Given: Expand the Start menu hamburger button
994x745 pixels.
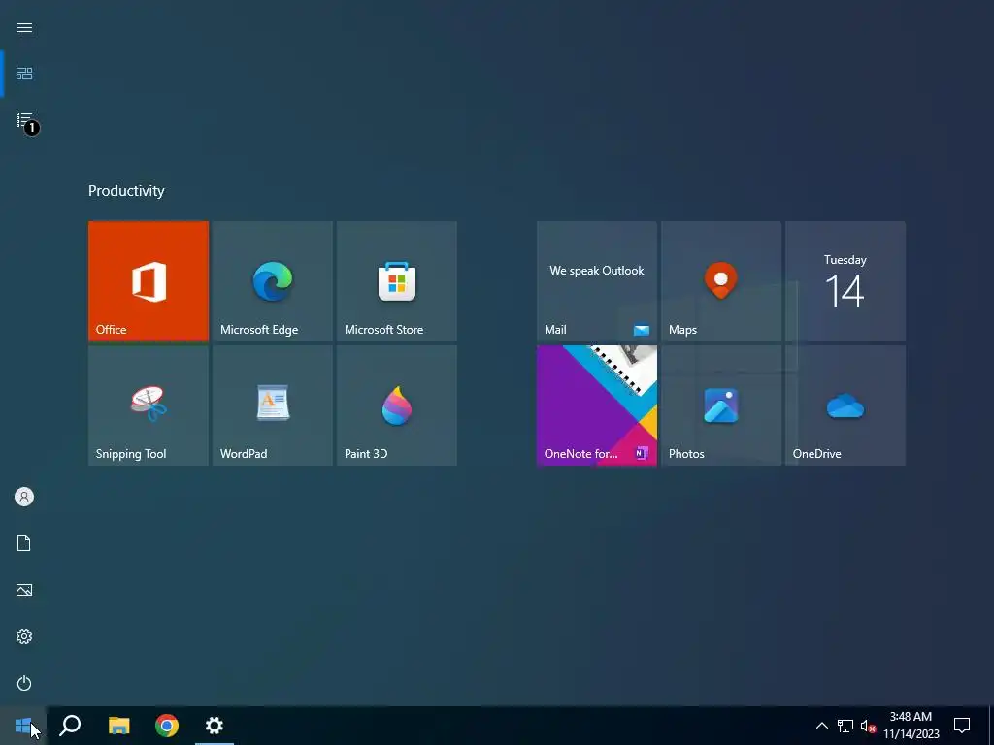Looking at the screenshot, I should pyautogui.click(x=24, y=27).
